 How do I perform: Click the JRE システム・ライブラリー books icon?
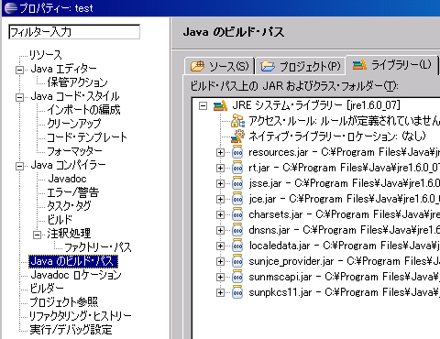220,105
